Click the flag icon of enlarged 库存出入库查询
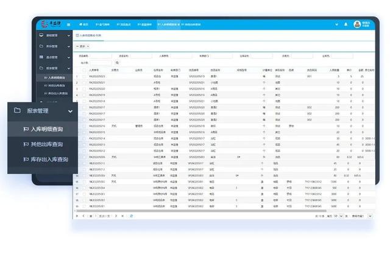Image resolution: width=390 pixels, height=257 pixels. pos(26,160)
